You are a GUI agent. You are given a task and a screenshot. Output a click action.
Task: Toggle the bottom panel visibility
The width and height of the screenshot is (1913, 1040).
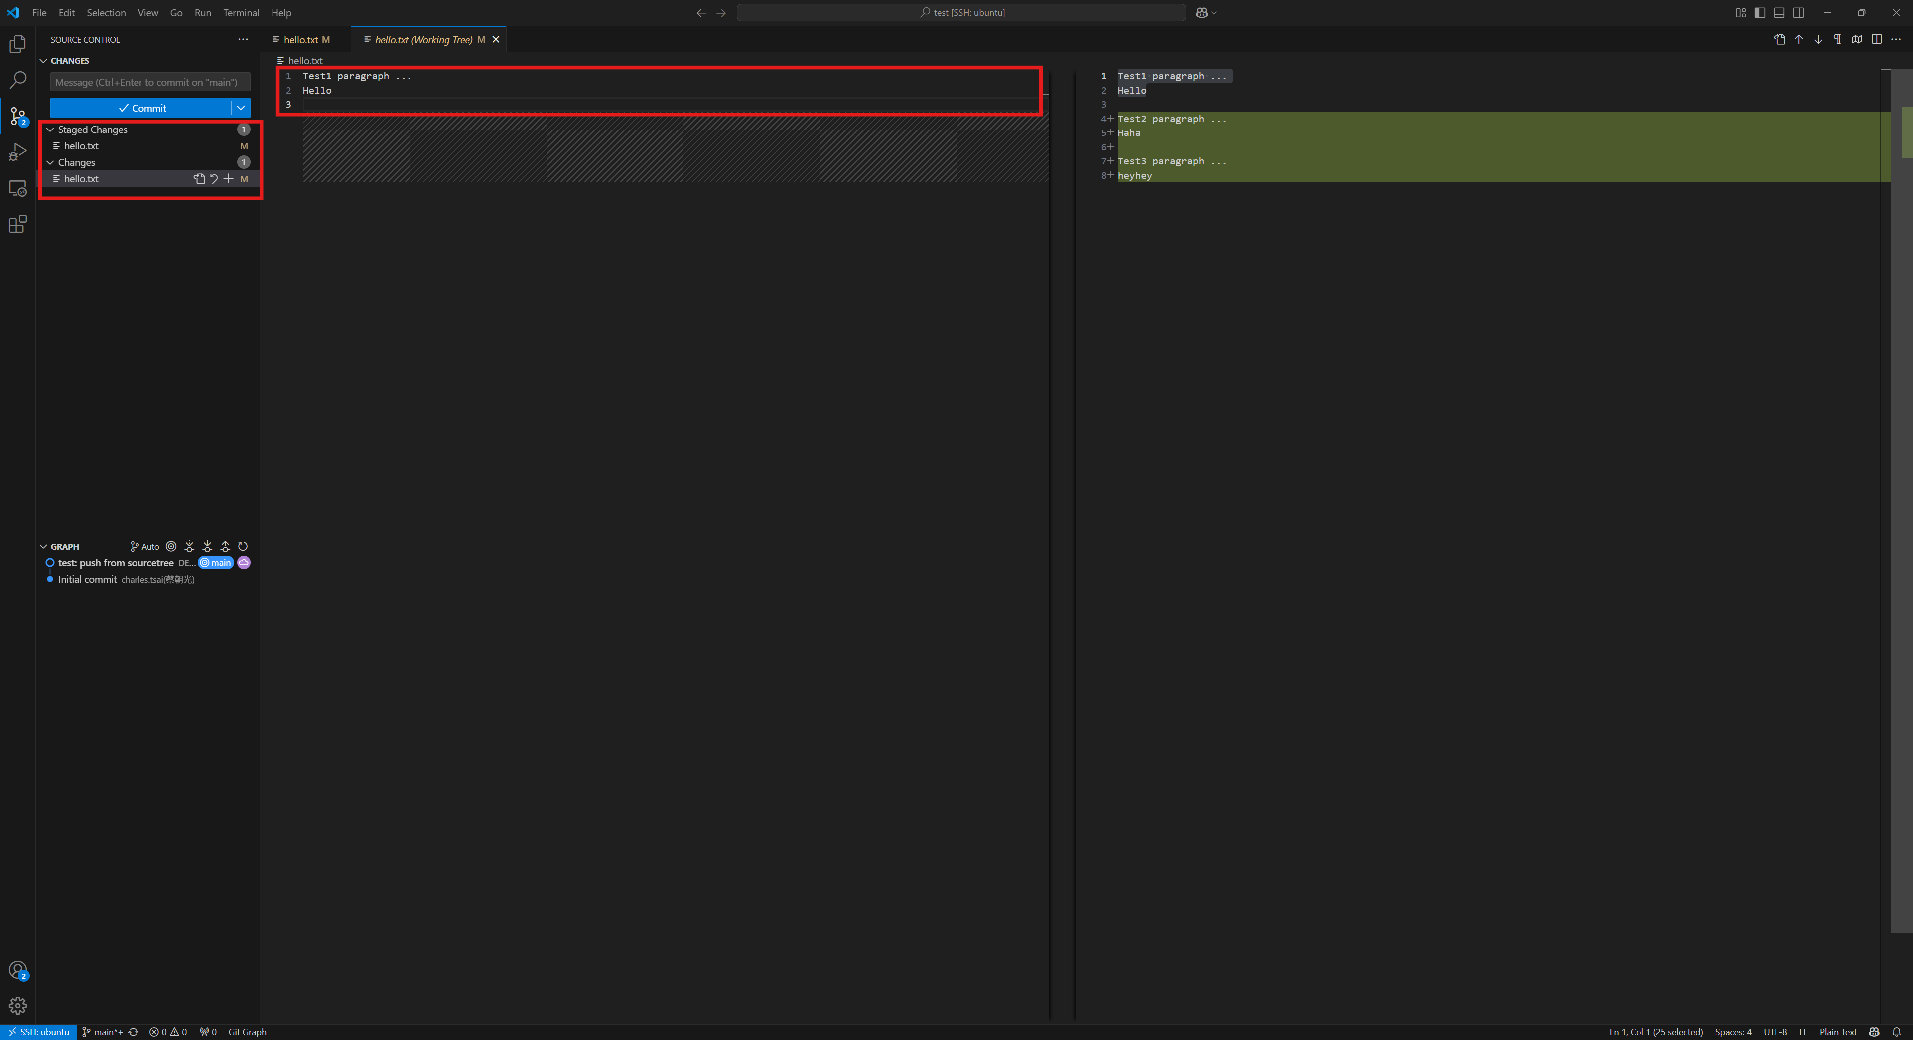[1778, 12]
